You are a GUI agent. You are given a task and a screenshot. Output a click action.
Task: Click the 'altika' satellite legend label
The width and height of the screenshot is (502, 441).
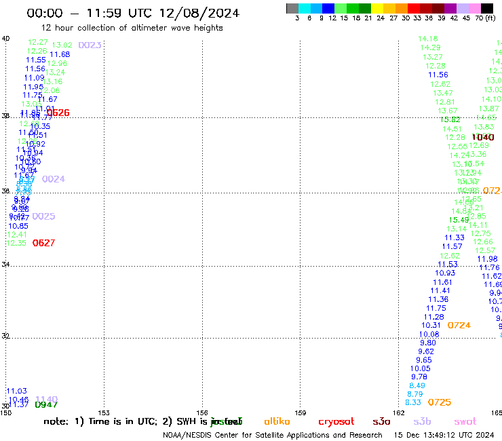pyautogui.click(x=277, y=421)
